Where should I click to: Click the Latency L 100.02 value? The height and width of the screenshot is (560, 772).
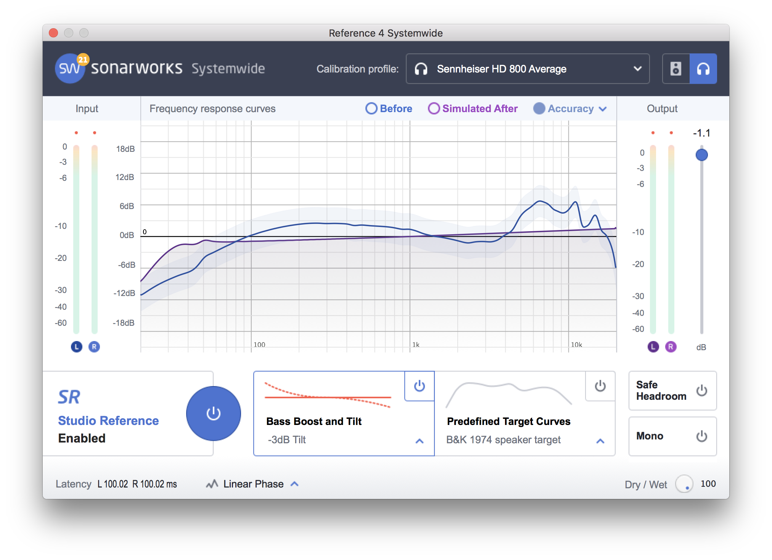[x=113, y=484]
